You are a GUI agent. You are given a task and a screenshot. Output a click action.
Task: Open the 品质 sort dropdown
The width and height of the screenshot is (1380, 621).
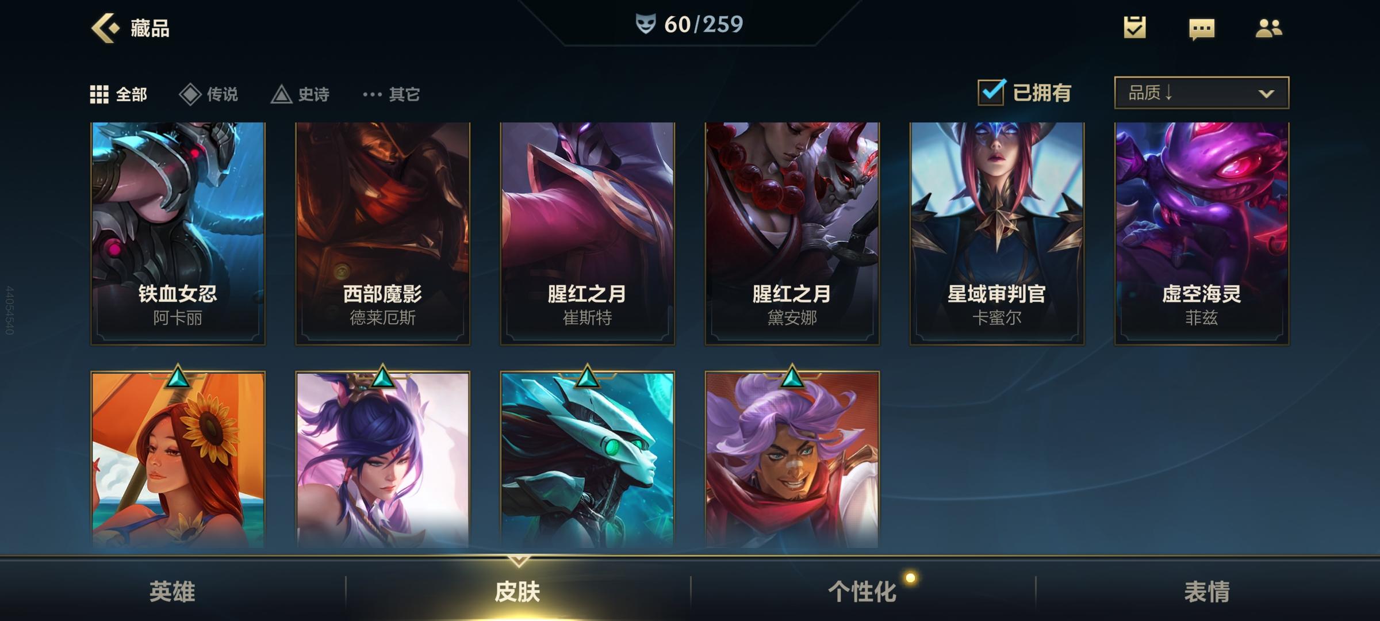[x=1201, y=93]
